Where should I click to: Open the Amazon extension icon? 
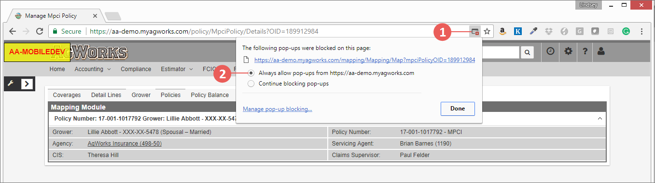pyautogui.click(x=502, y=31)
